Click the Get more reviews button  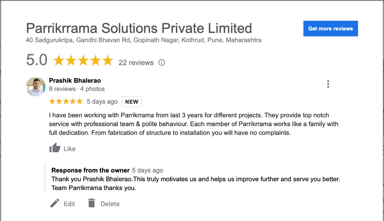pyautogui.click(x=331, y=29)
